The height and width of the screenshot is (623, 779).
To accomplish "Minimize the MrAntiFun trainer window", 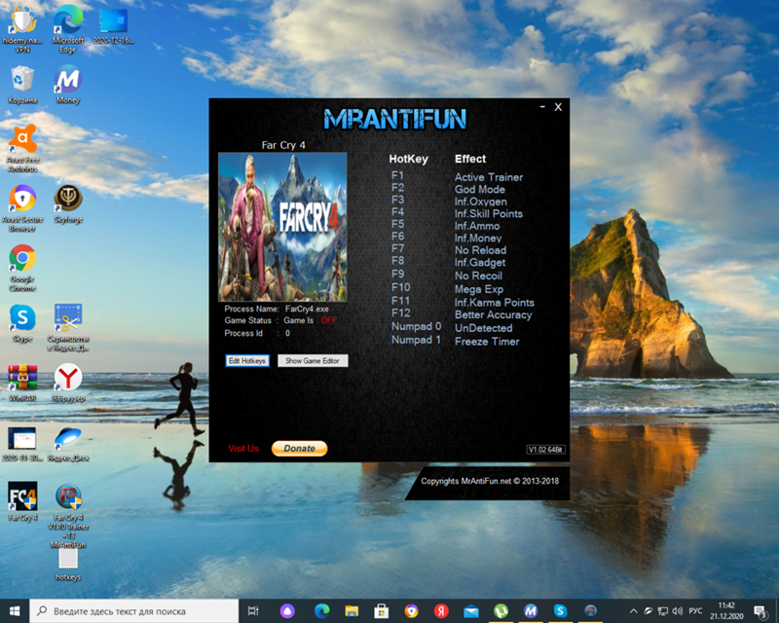I will pyautogui.click(x=542, y=107).
